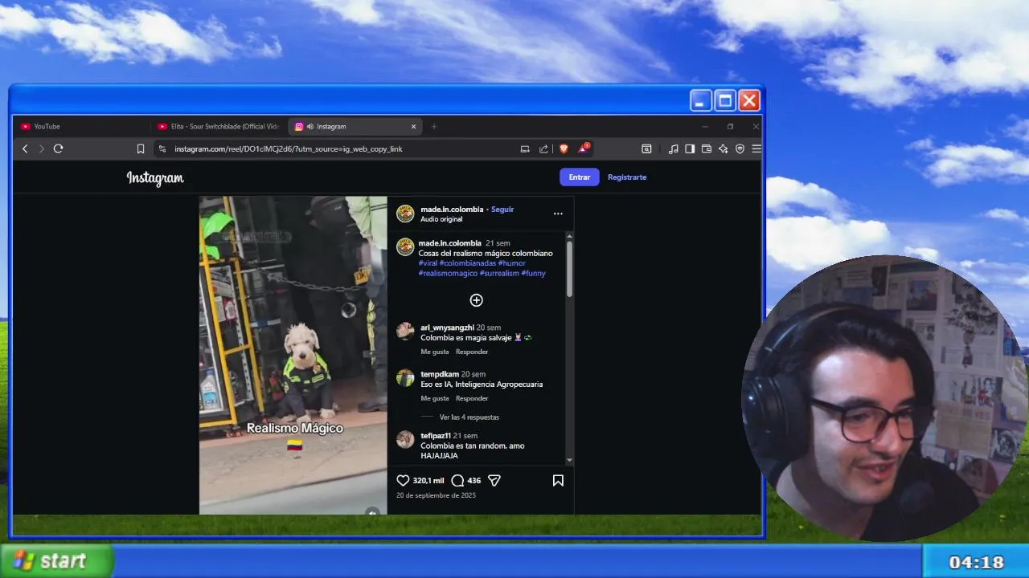Image resolution: width=1029 pixels, height=578 pixels.
Task: Click the share page icon in address bar
Action: 543,149
